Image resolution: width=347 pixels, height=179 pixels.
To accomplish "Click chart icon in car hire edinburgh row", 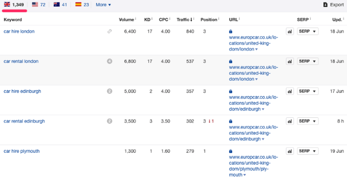I will 290,91.
